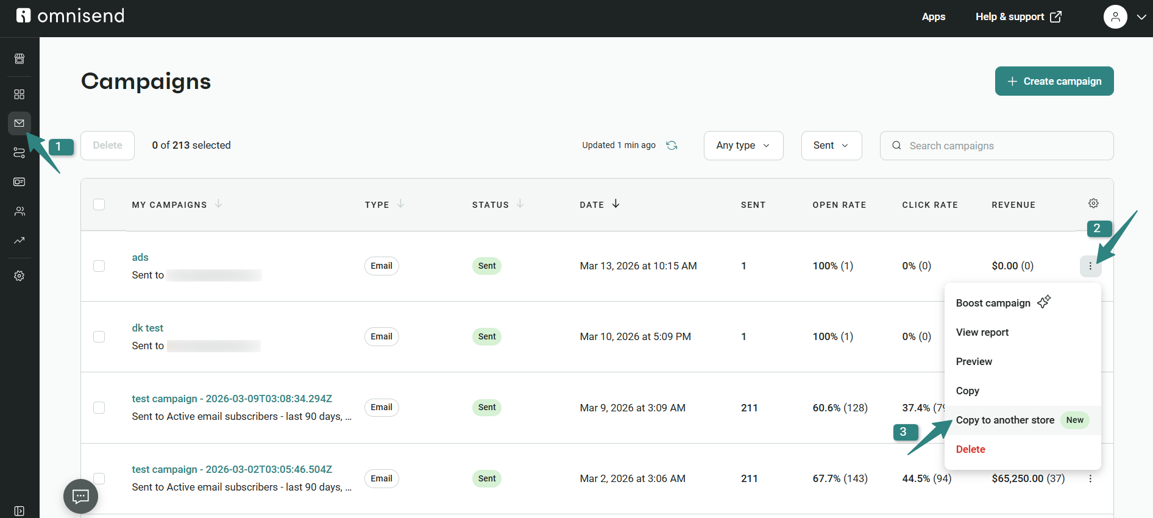Open the Sent status filter dropdown
This screenshot has width=1153, height=518.
coord(831,146)
